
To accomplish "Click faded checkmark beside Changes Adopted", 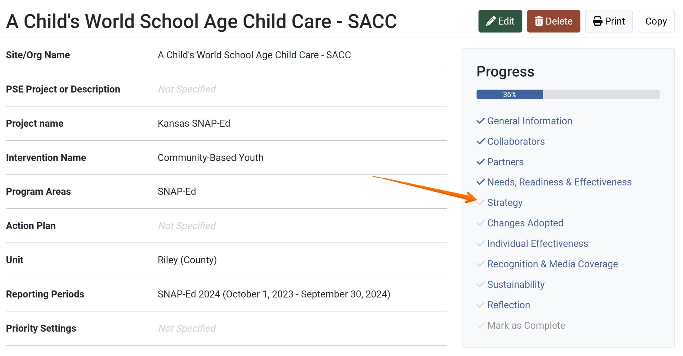I will coord(480,223).
